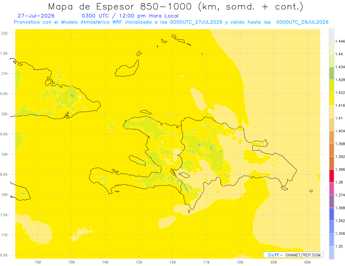Select the date label "27-Jul-2026"
The image size is (345, 266).
pos(36,16)
